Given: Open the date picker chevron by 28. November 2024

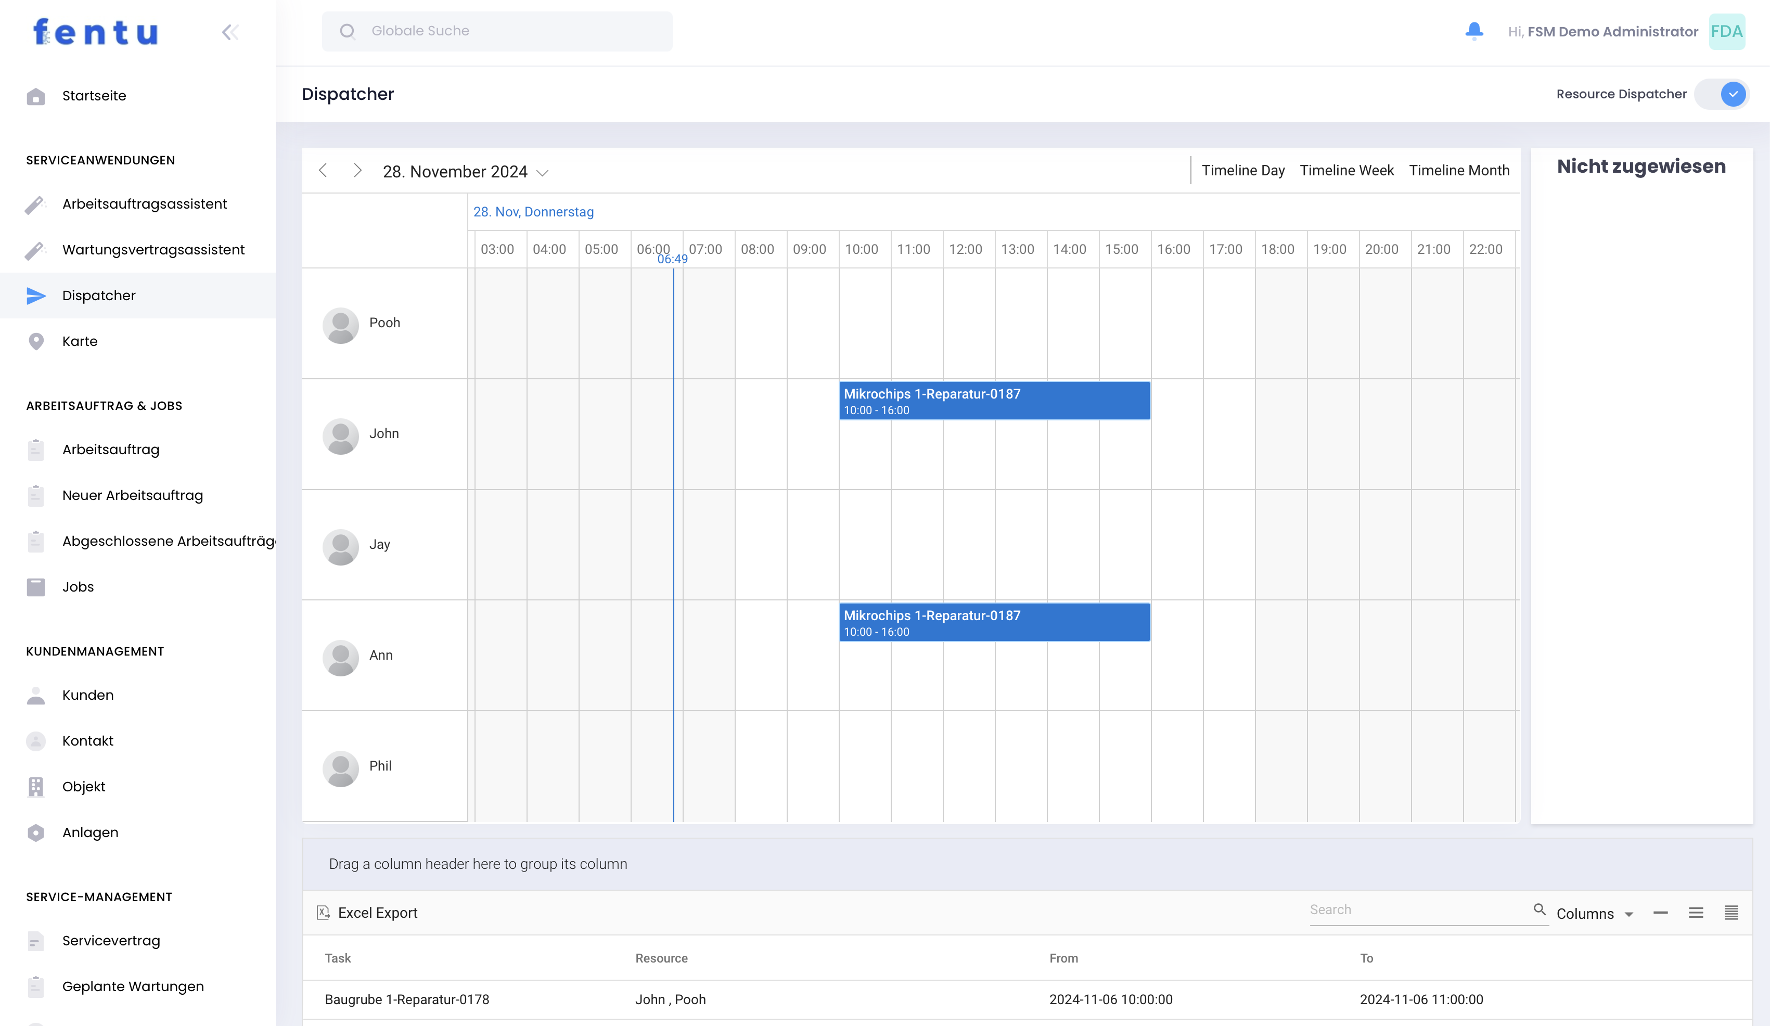Looking at the screenshot, I should [542, 173].
